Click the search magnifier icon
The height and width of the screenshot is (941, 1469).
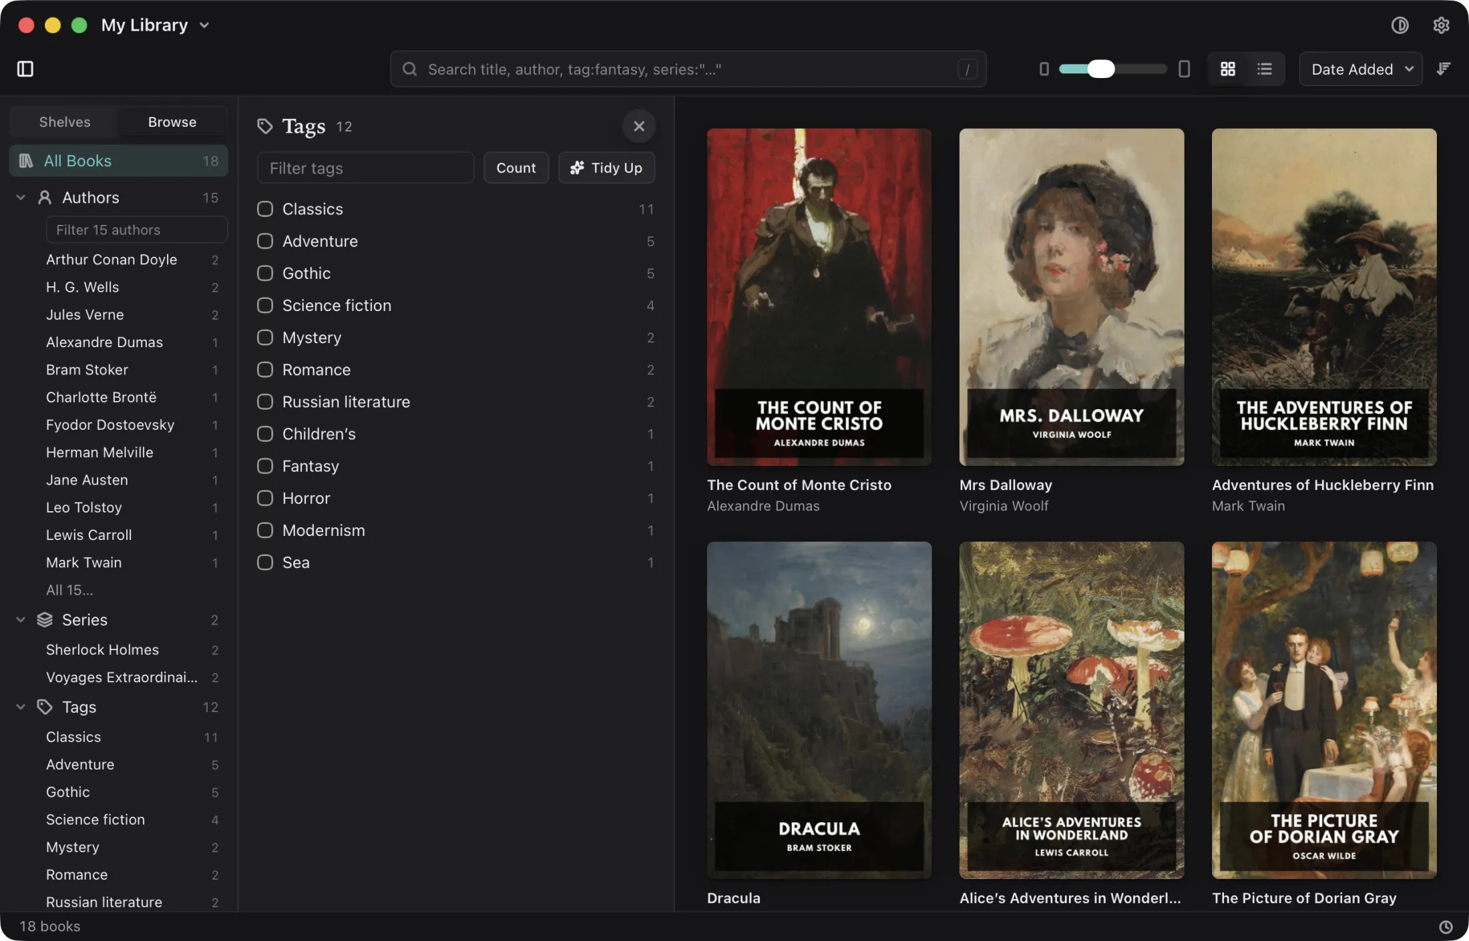coord(409,69)
